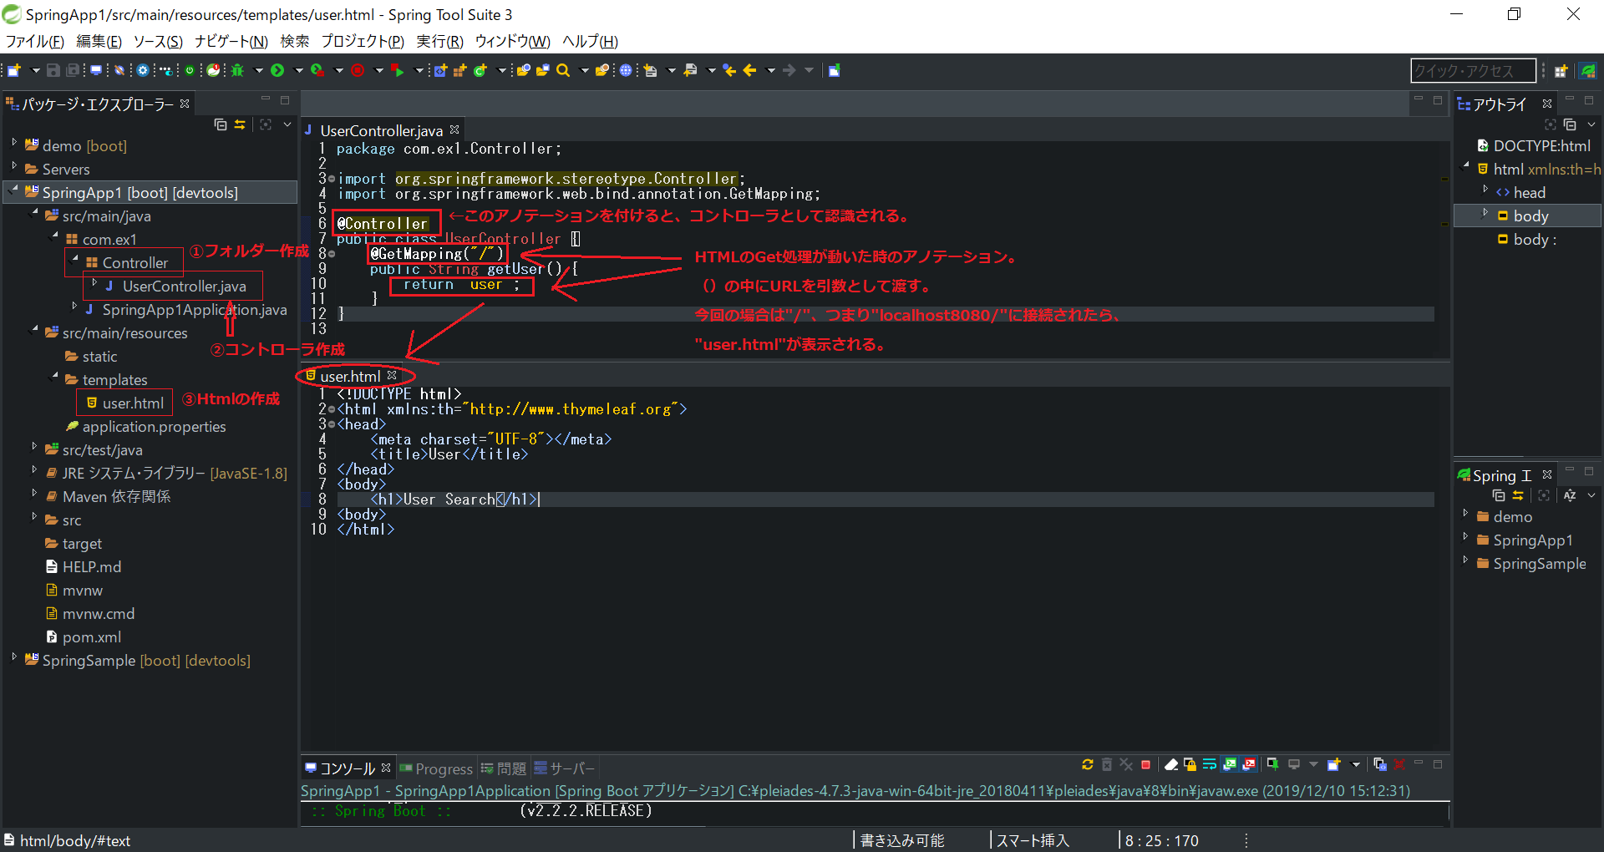Toggle Link with Editor in Spring Explorer

point(1518,495)
